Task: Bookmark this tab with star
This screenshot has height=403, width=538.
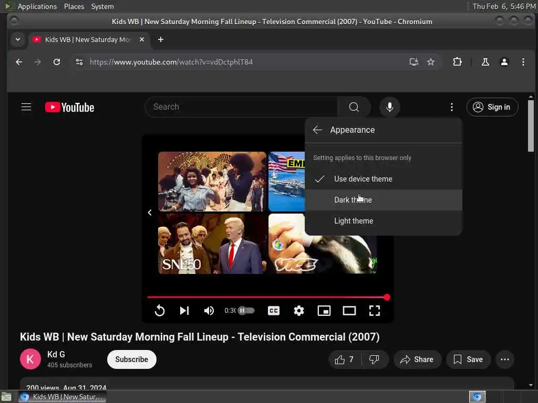Action: click(x=431, y=62)
